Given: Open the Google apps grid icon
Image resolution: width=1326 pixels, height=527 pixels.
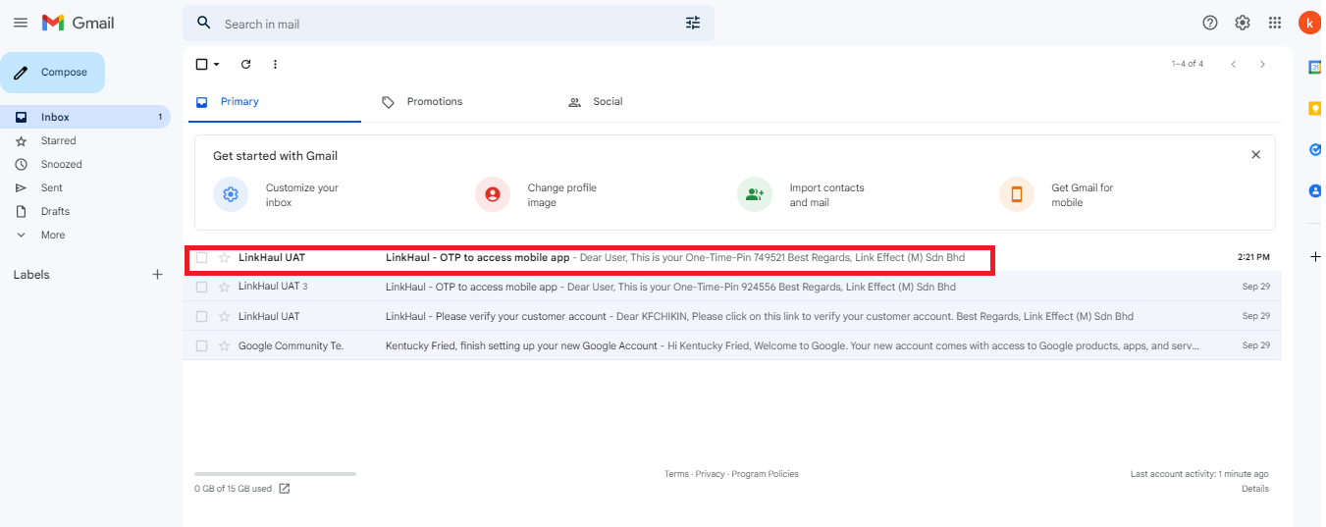Looking at the screenshot, I should click(x=1275, y=23).
